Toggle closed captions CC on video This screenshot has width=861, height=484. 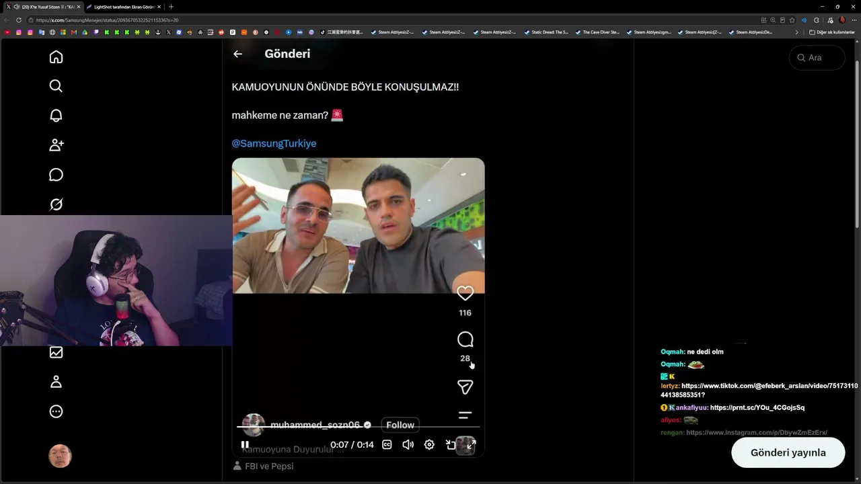387,444
